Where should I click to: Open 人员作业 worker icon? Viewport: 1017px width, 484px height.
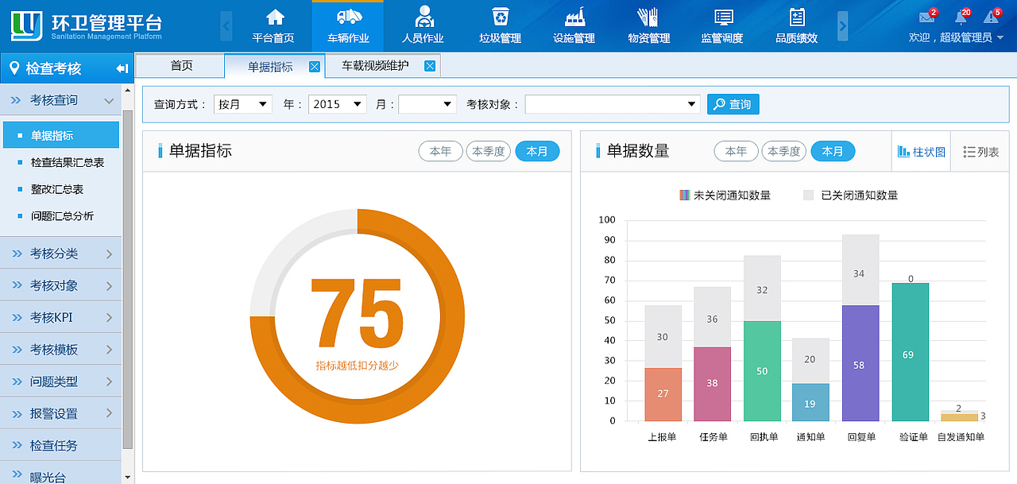423,17
